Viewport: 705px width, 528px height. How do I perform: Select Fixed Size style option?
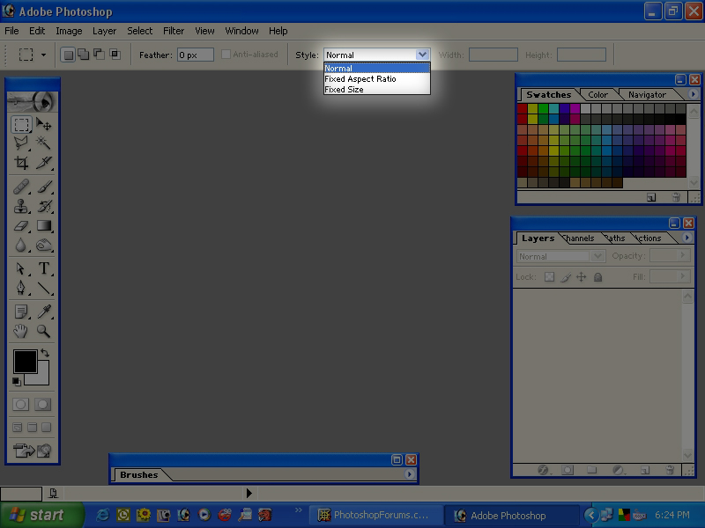coord(344,90)
